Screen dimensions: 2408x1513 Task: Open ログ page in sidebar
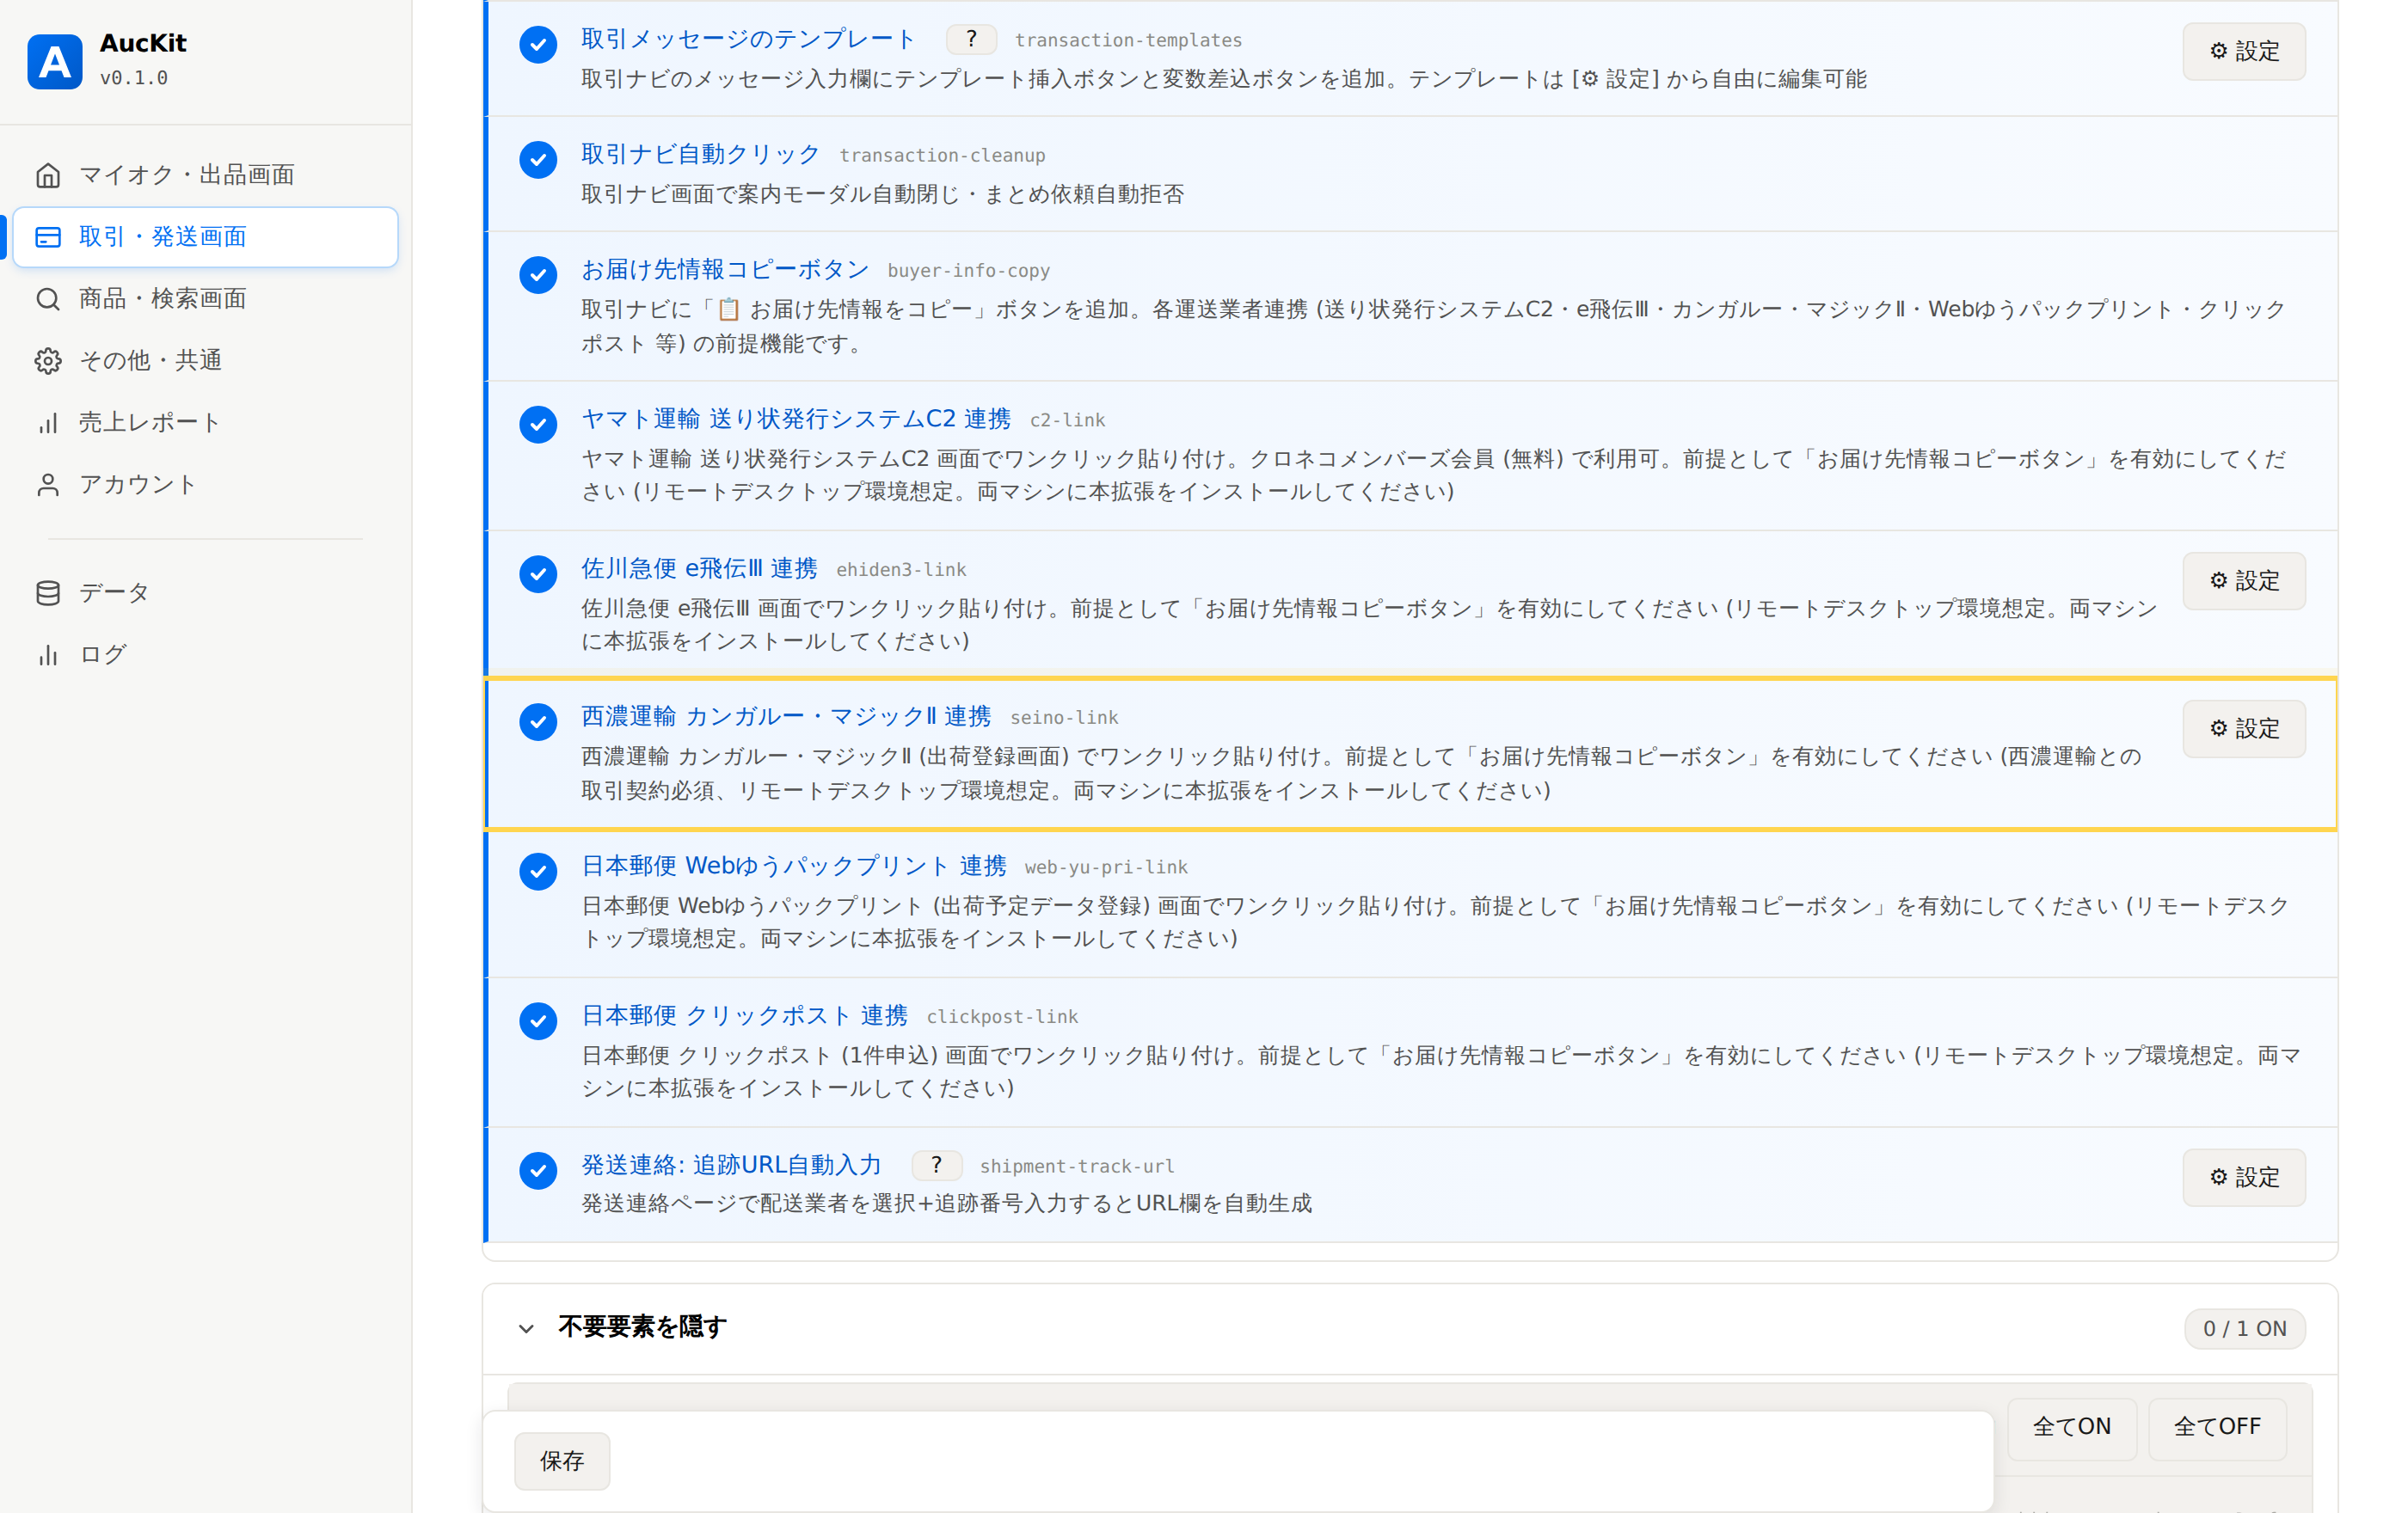pyautogui.click(x=205, y=654)
